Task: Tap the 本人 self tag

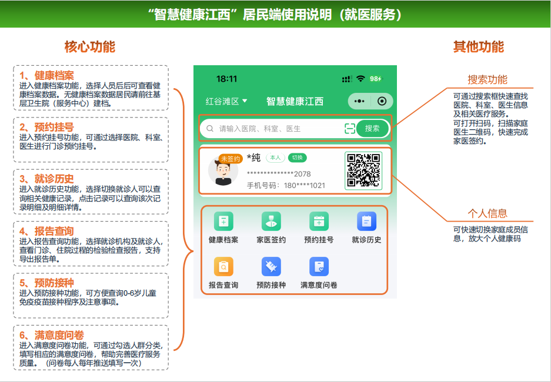Action: click(x=275, y=158)
